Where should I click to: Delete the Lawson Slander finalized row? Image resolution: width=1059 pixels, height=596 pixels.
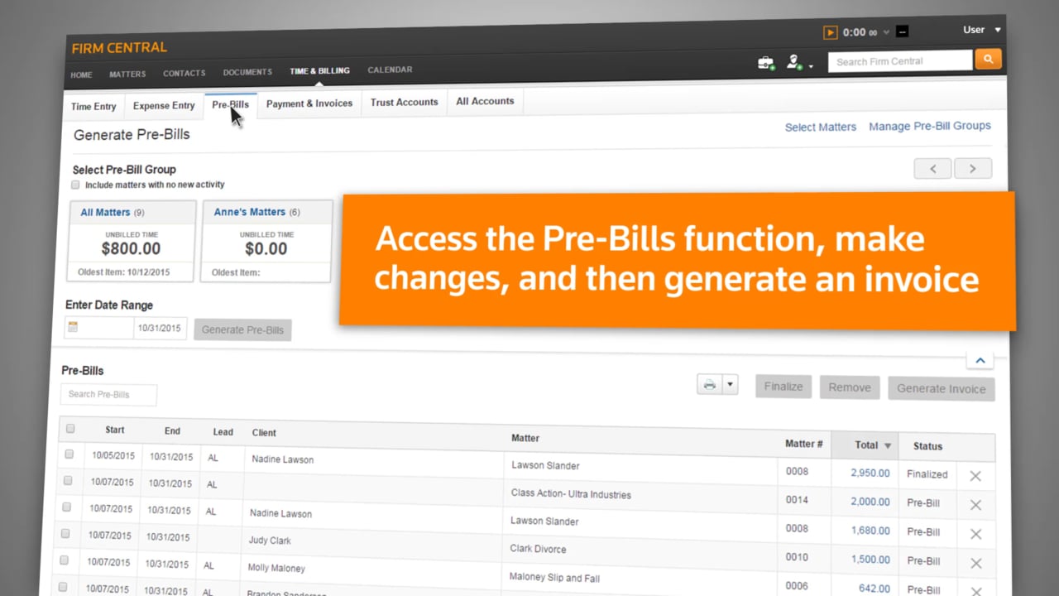coord(975,476)
